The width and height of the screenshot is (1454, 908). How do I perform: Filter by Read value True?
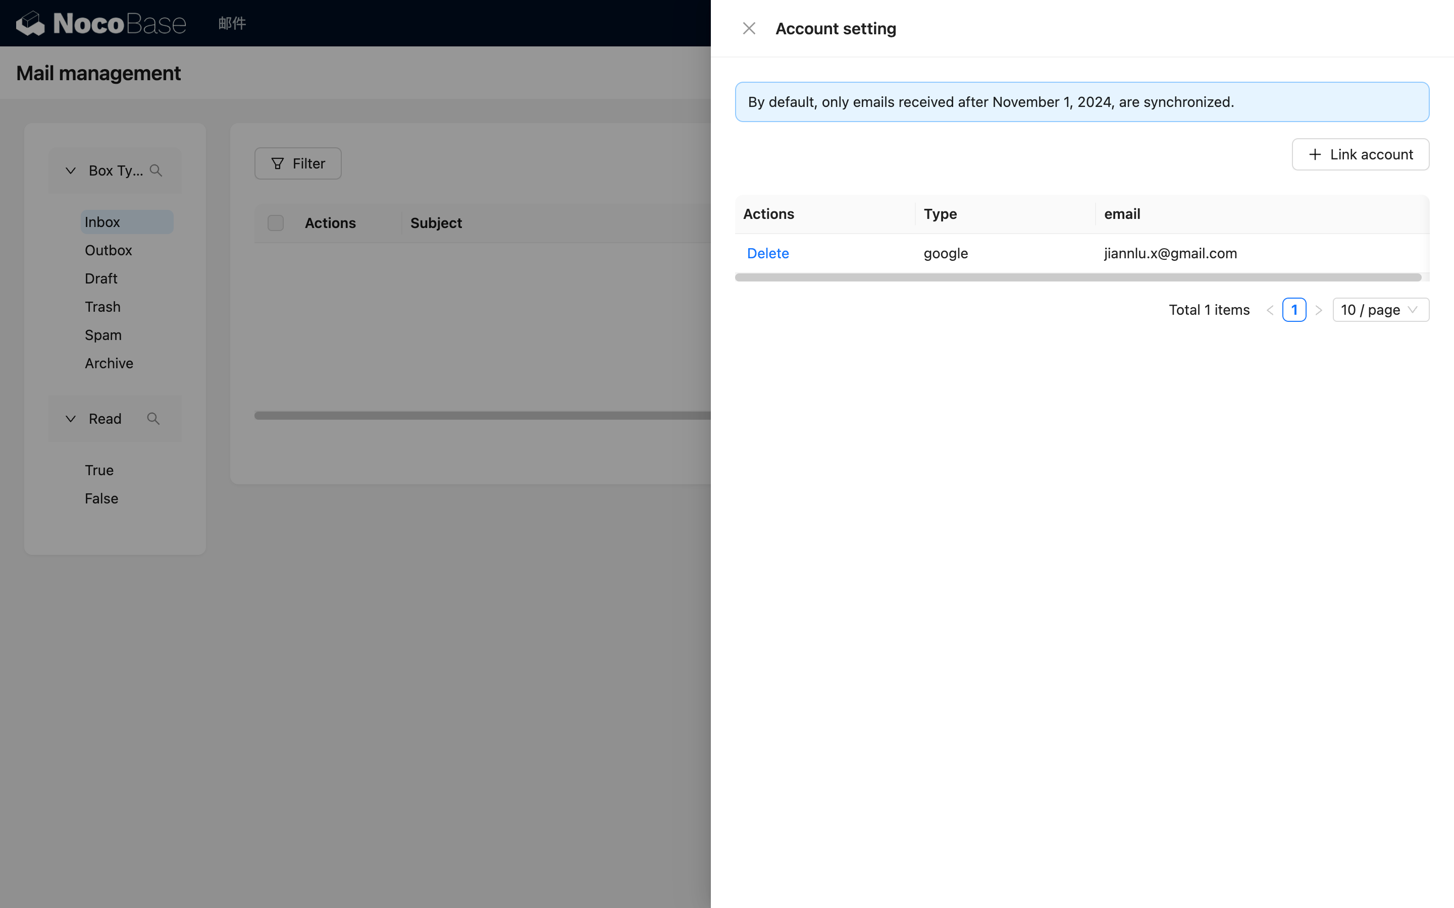coord(99,470)
